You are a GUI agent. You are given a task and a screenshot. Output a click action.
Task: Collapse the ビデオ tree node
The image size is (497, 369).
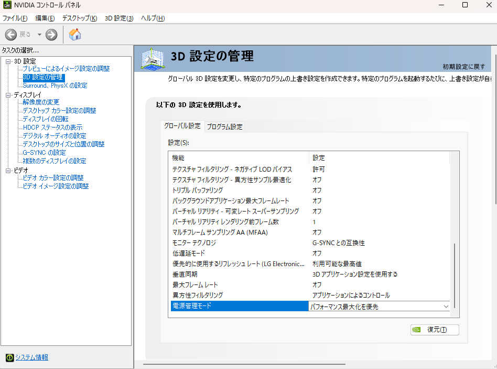point(8,171)
